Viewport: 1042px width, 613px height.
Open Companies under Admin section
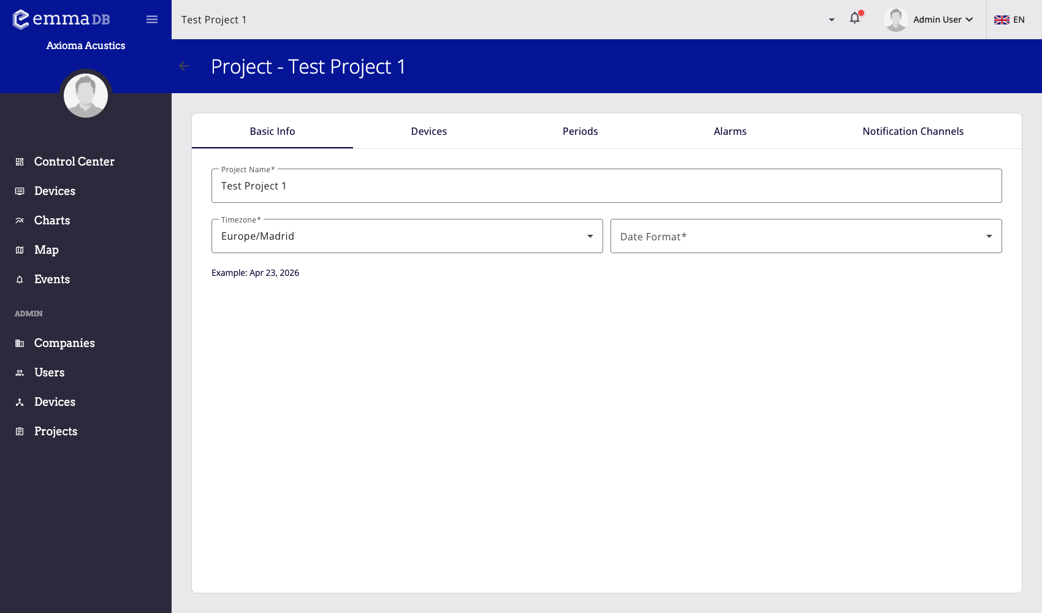click(x=64, y=343)
